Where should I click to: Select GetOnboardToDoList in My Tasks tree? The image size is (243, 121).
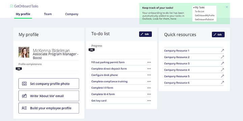[204, 19]
